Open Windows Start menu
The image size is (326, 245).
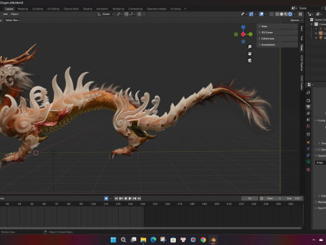point(113,240)
